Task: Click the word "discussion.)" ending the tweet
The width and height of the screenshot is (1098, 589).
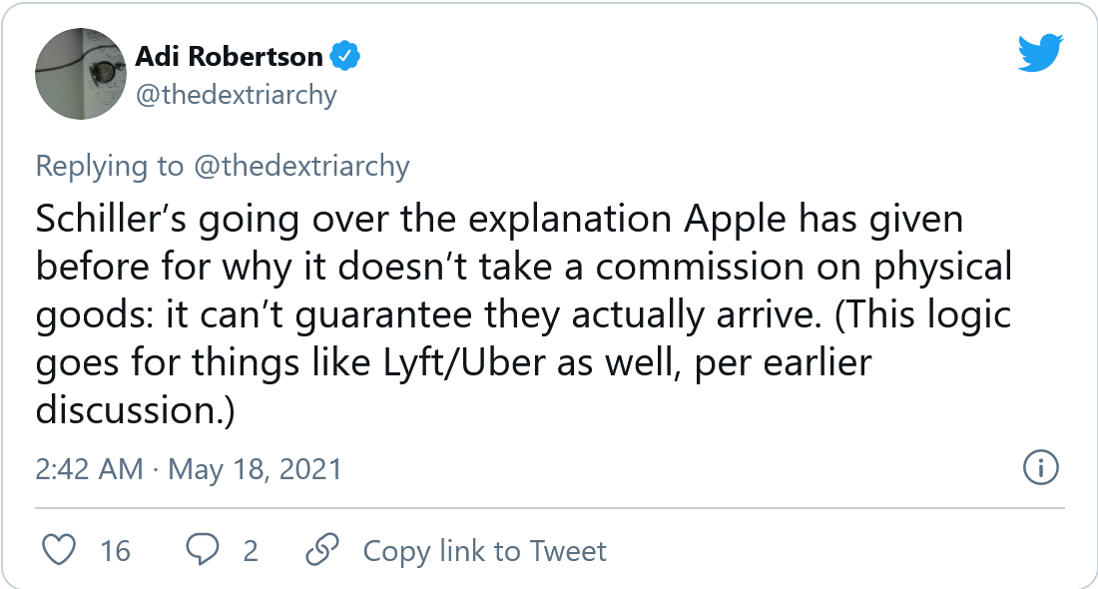Action: pyautogui.click(x=135, y=410)
